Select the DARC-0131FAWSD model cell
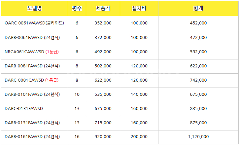 [34, 109]
